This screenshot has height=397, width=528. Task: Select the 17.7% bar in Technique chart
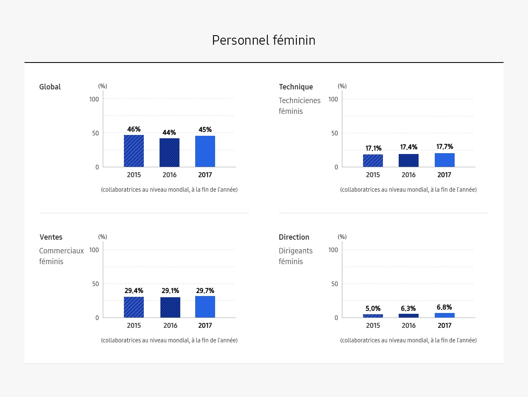[445, 160]
